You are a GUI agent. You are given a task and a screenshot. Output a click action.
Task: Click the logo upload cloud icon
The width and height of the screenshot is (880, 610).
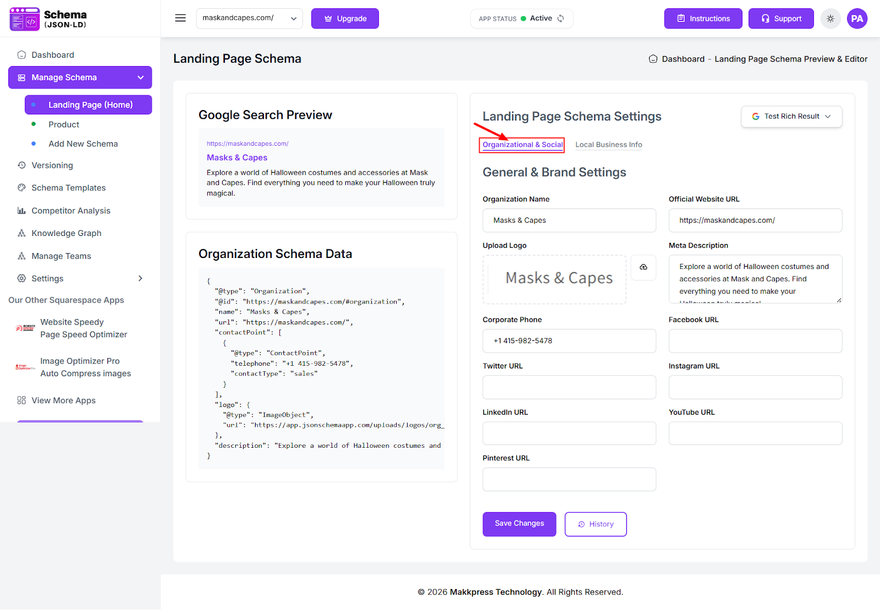(x=643, y=267)
